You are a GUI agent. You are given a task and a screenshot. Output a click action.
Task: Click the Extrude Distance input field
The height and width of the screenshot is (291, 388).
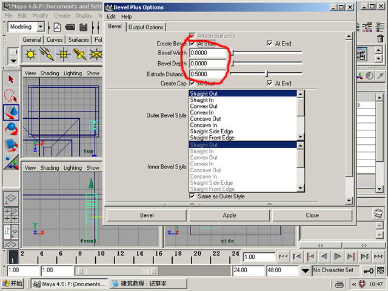tap(209, 74)
